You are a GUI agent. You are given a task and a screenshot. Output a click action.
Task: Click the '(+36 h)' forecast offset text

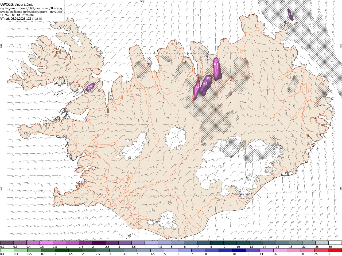tap(37, 19)
